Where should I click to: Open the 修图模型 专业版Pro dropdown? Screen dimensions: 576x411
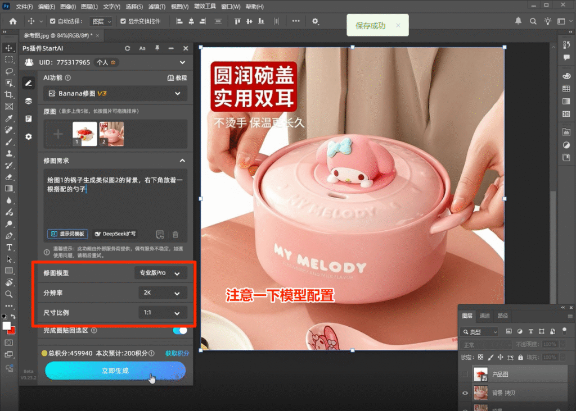(x=161, y=273)
